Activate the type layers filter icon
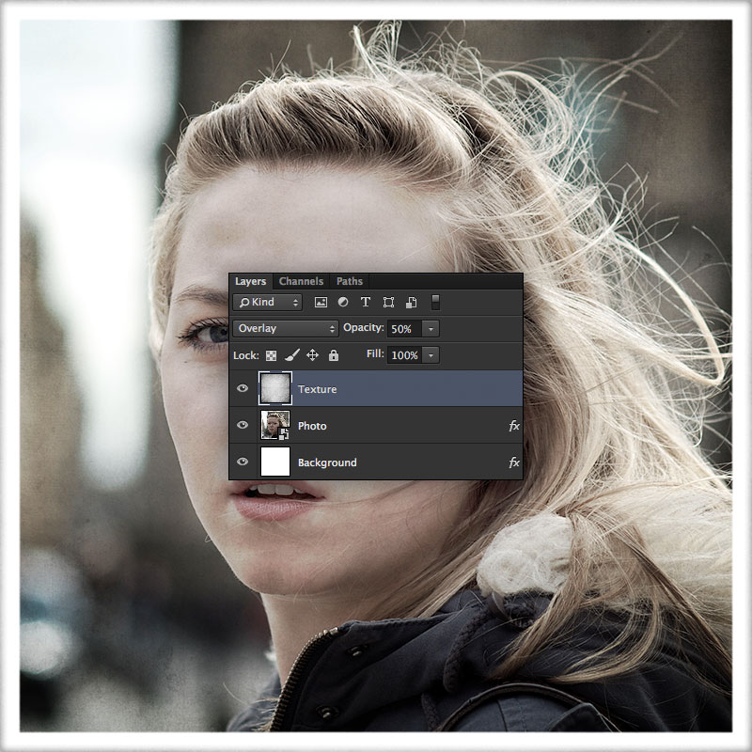752x752 pixels. click(365, 303)
